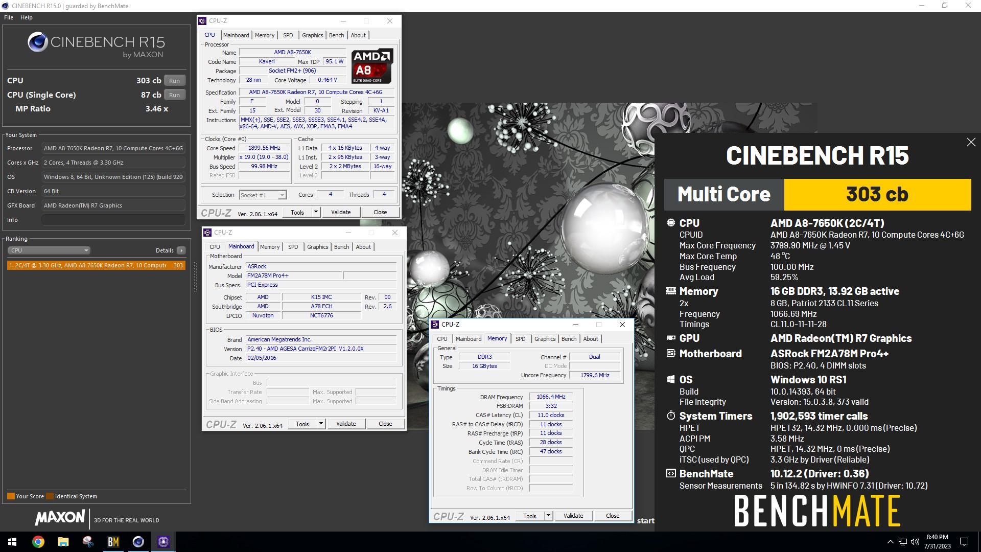Open the Socket #1 selection dropdown

click(x=263, y=195)
